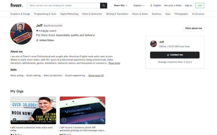Click the Join button
Screen dimensions: 217x135
pyautogui.click(x=200, y=6)
